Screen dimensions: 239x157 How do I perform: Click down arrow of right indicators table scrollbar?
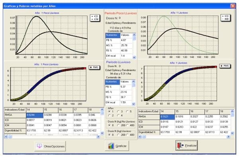click(232, 133)
